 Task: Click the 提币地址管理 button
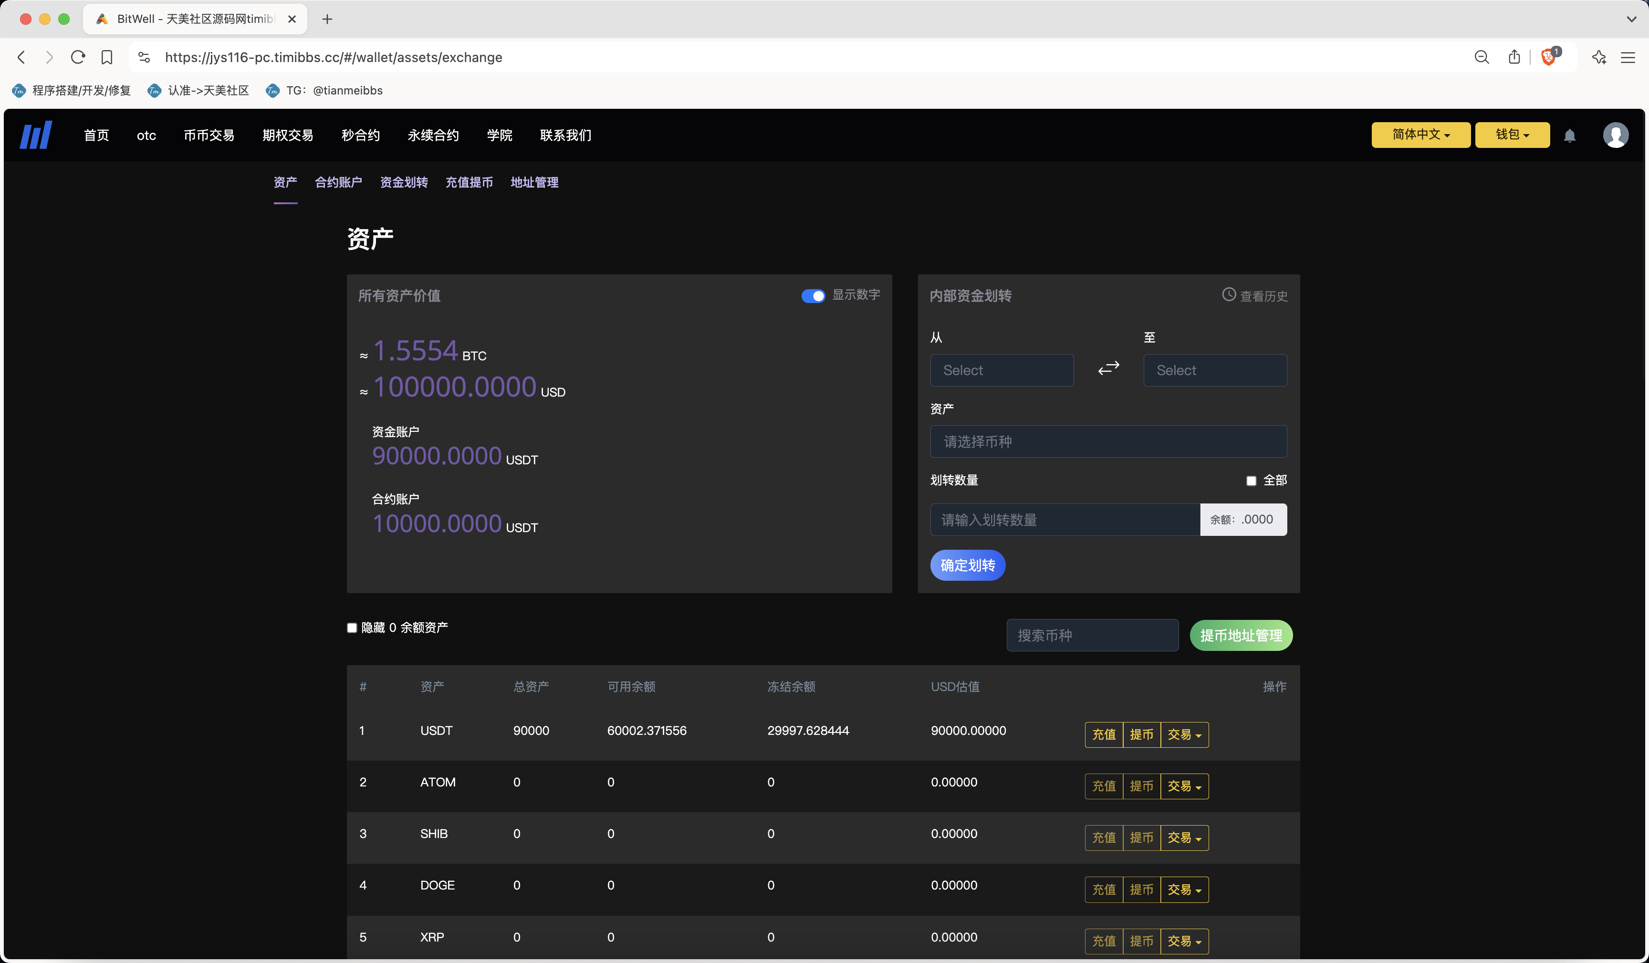(x=1241, y=634)
